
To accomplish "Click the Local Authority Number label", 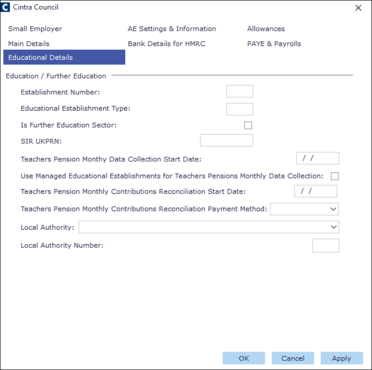I will pos(62,246).
